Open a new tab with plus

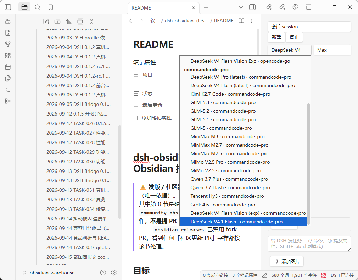coord(206,7)
